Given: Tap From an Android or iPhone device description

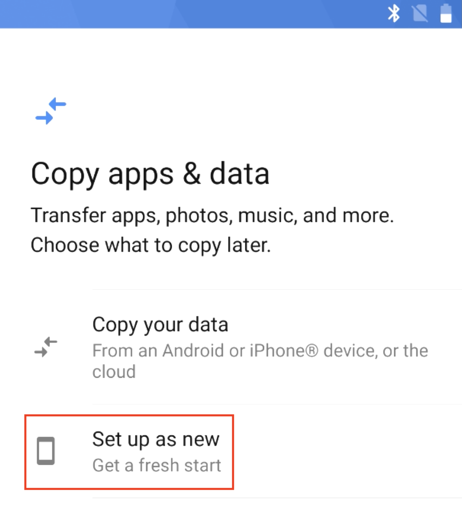Looking at the screenshot, I should pyautogui.click(x=260, y=361).
